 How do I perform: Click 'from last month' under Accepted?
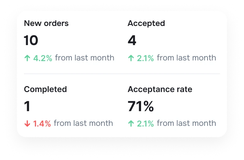click(186, 58)
